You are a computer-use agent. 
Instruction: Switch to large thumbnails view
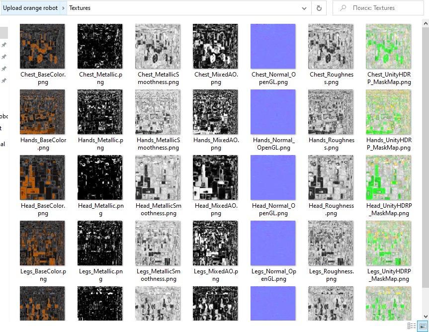(x=423, y=326)
